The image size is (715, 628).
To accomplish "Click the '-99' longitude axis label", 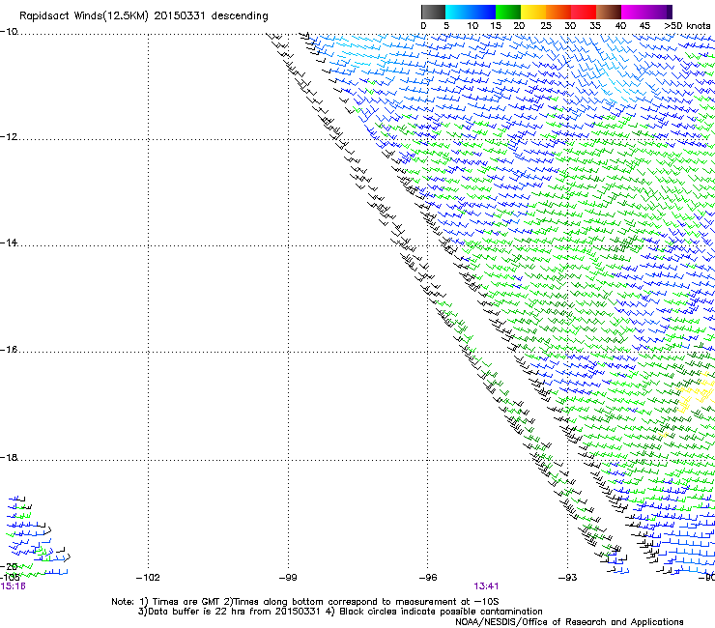I will click(288, 578).
